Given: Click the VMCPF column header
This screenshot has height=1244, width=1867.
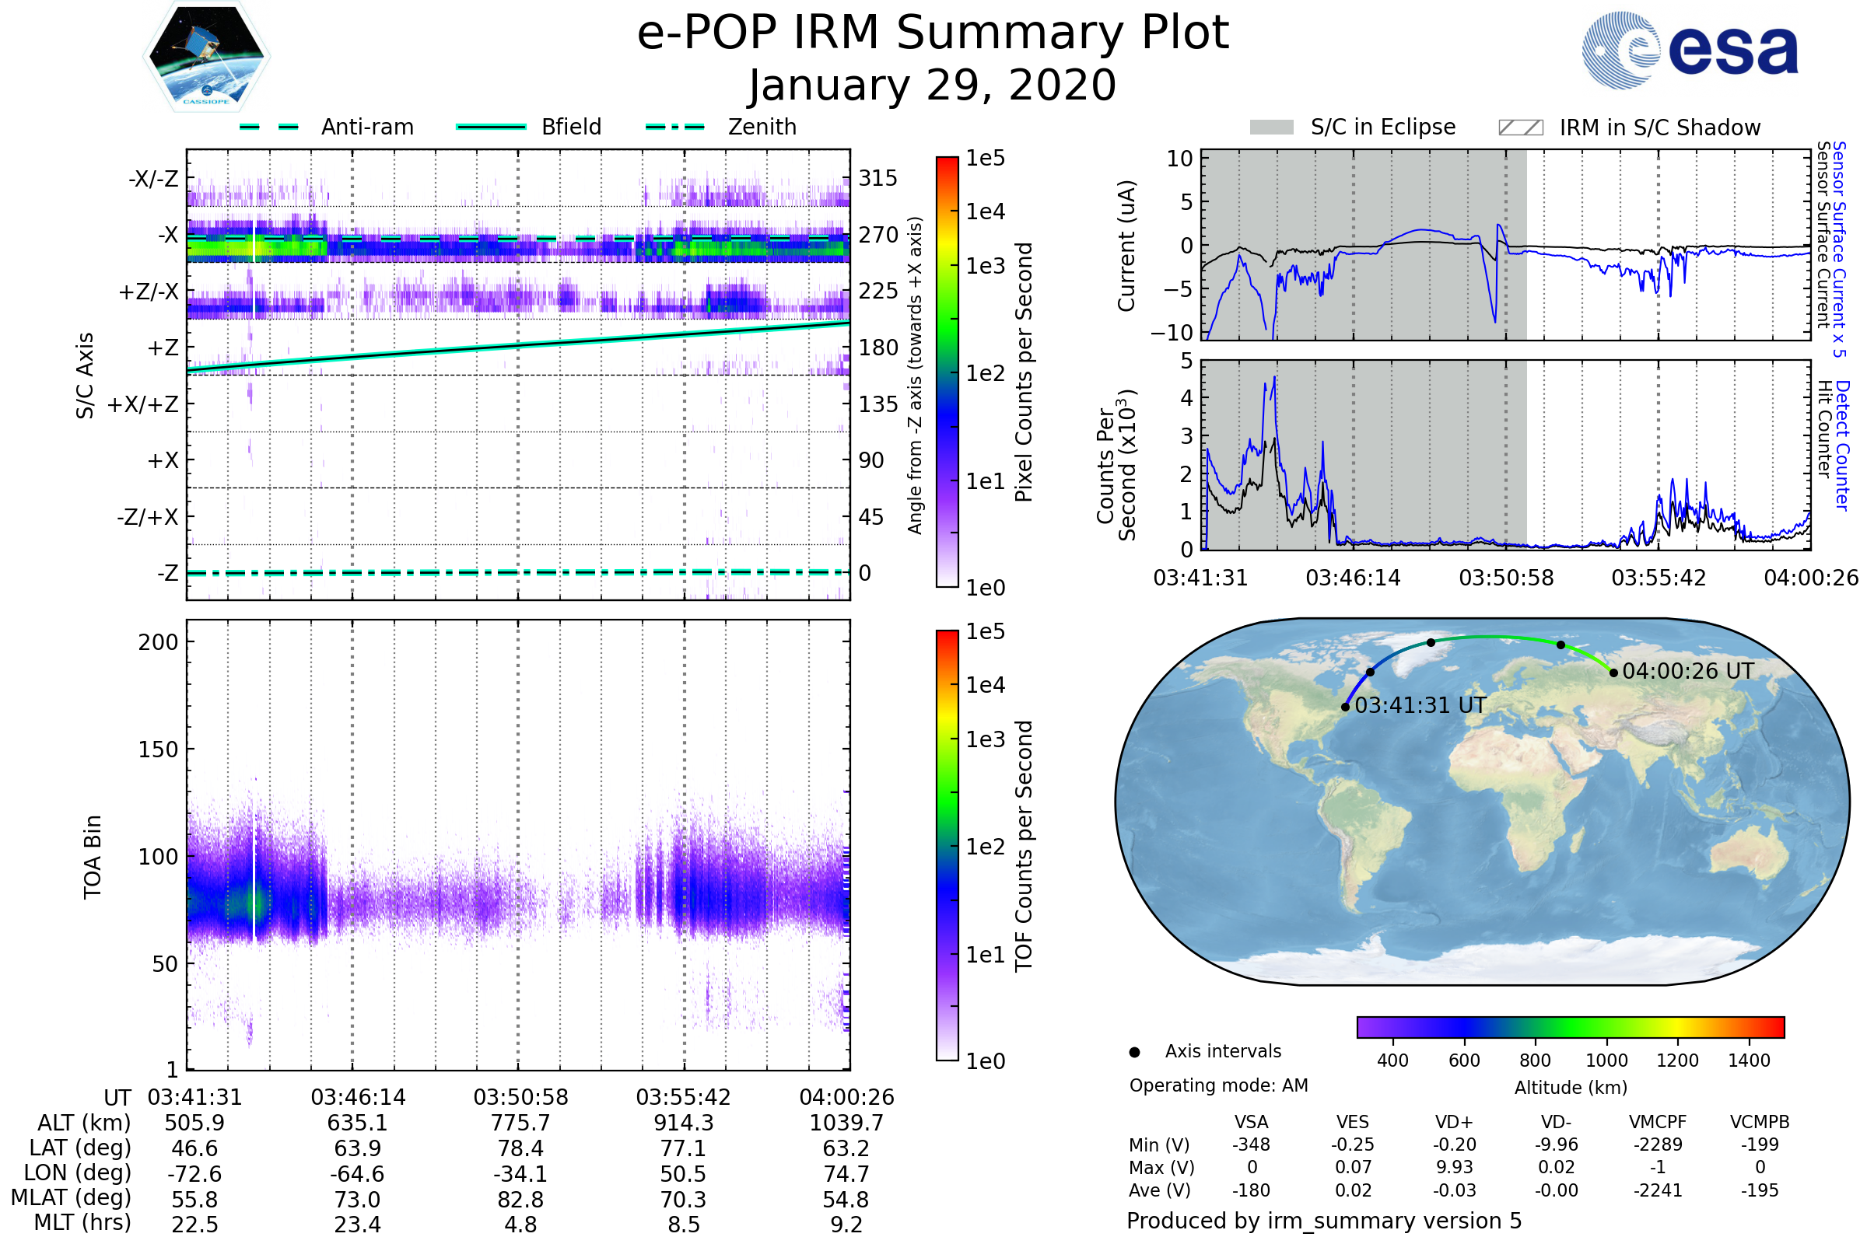Looking at the screenshot, I should [1658, 1122].
